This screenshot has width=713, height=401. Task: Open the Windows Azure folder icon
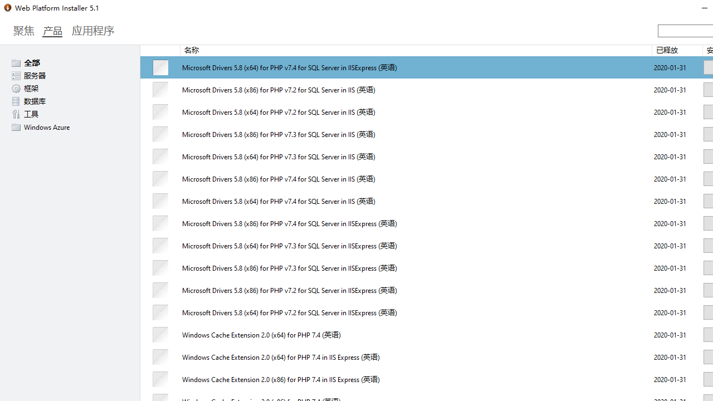(16, 127)
